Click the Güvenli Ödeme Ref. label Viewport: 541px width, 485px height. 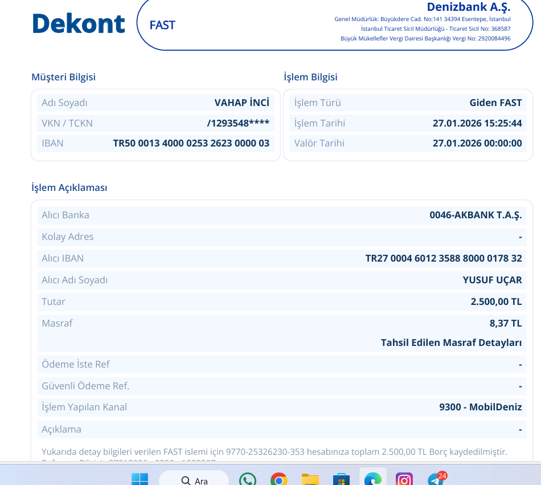(85, 386)
